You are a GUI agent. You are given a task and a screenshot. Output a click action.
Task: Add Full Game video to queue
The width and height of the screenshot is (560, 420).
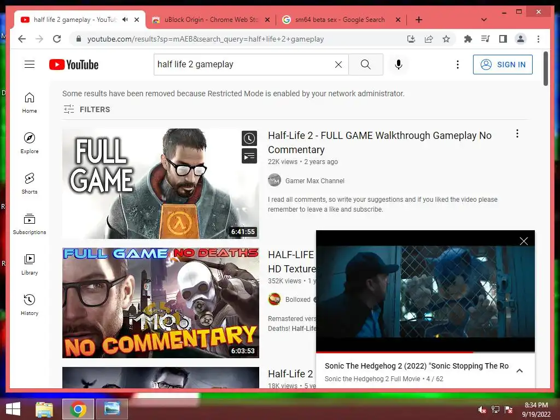[249, 156]
